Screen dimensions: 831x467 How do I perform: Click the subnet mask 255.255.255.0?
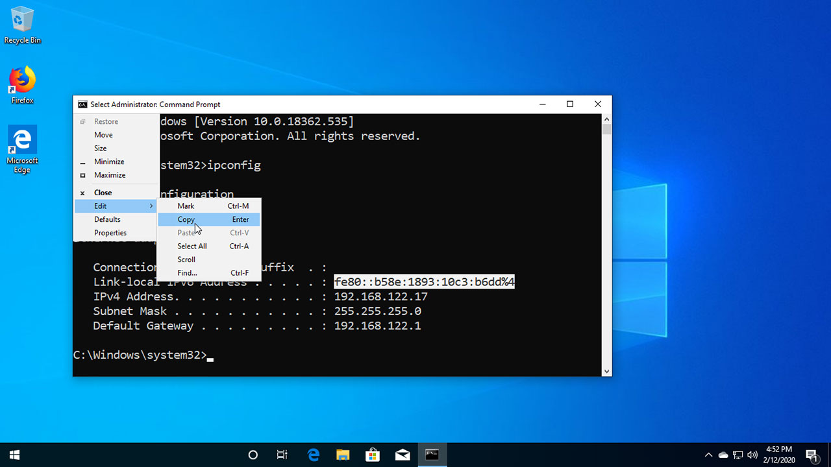[x=377, y=311]
